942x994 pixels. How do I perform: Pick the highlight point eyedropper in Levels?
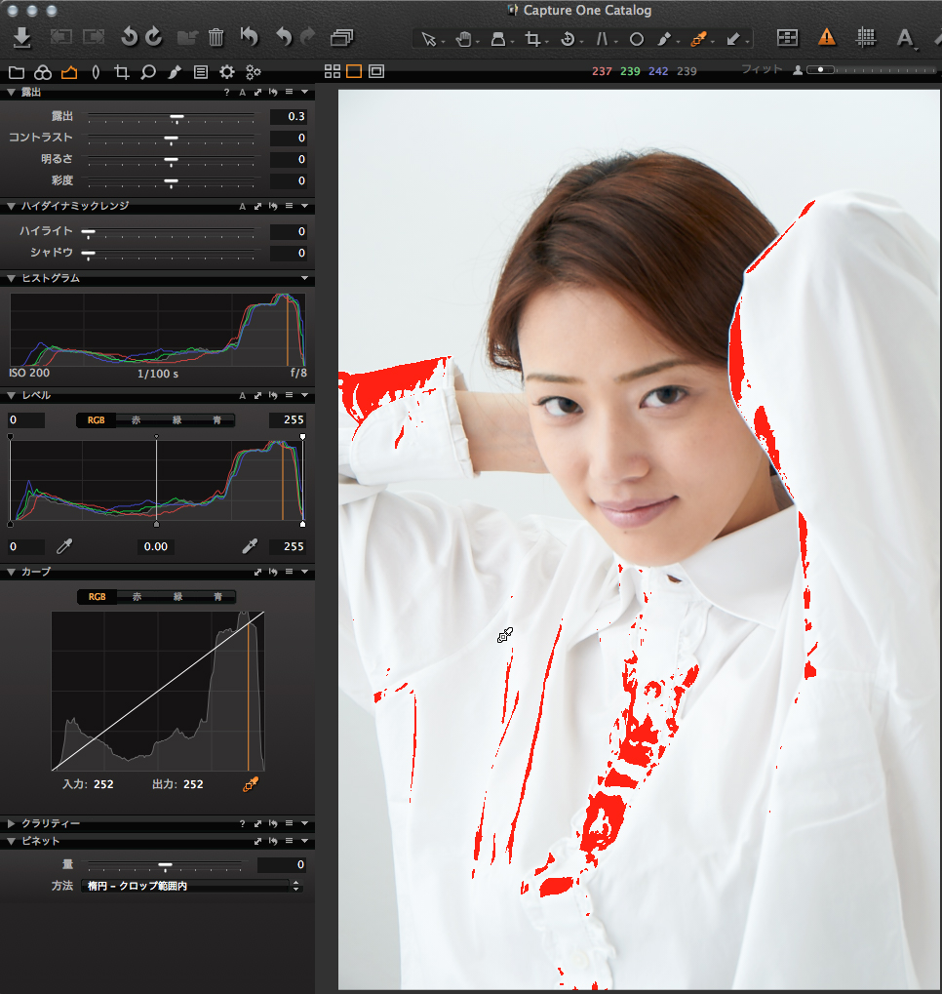(250, 546)
